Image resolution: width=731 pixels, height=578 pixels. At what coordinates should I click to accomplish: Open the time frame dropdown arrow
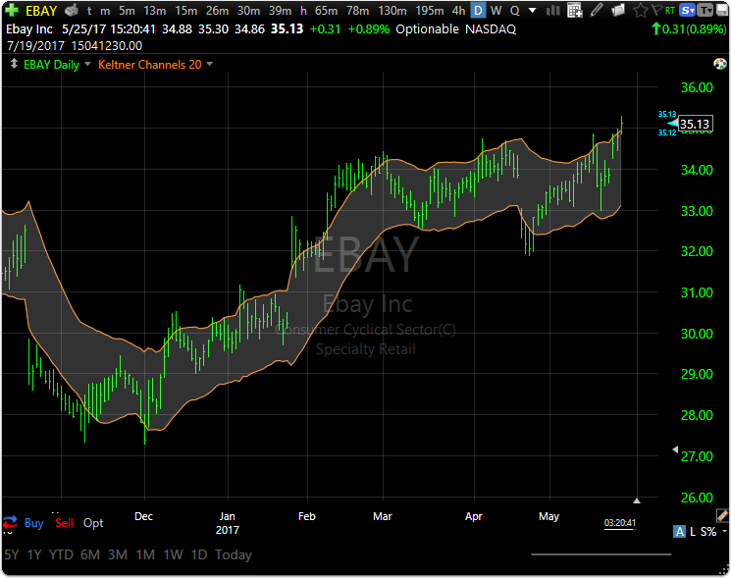coord(532,11)
